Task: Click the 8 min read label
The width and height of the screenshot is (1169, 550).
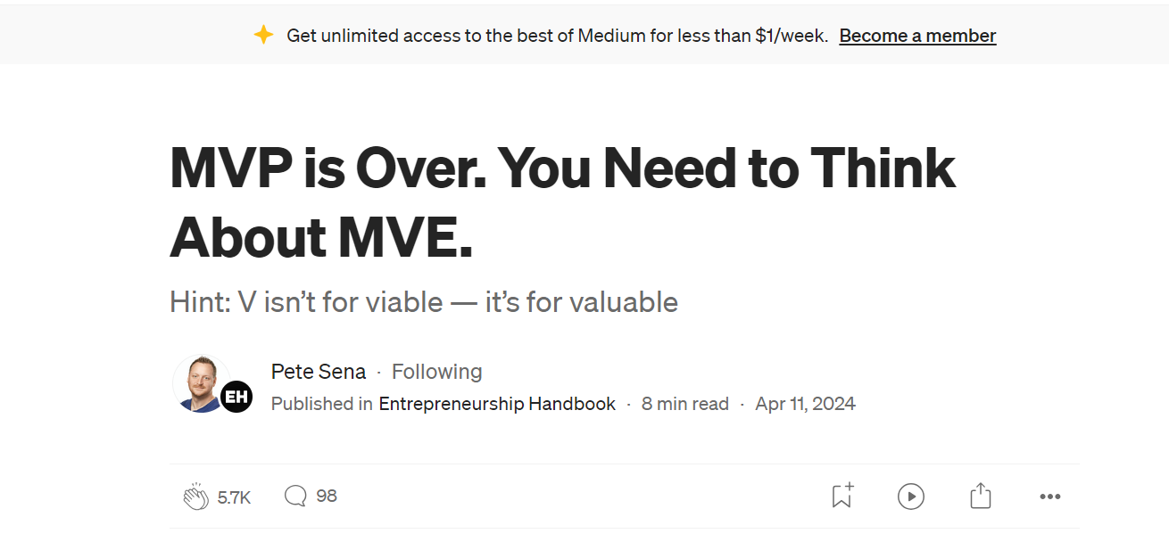Action: (685, 404)
